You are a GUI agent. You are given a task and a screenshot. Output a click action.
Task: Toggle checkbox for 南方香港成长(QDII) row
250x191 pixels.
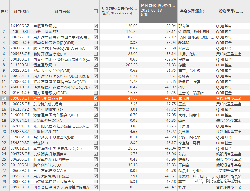[96, 93]
